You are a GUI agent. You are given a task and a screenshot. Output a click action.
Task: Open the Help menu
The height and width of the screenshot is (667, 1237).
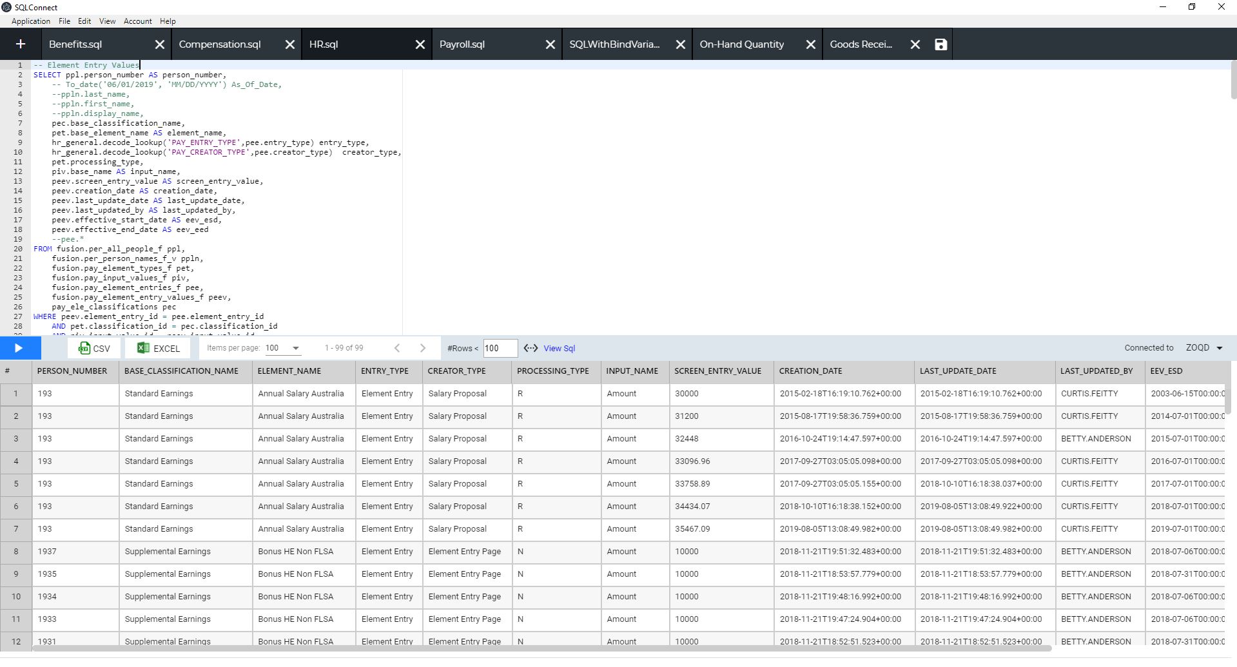coord(168,21)
